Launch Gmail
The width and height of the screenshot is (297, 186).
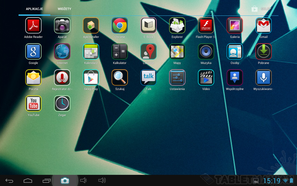pos(263,25)
